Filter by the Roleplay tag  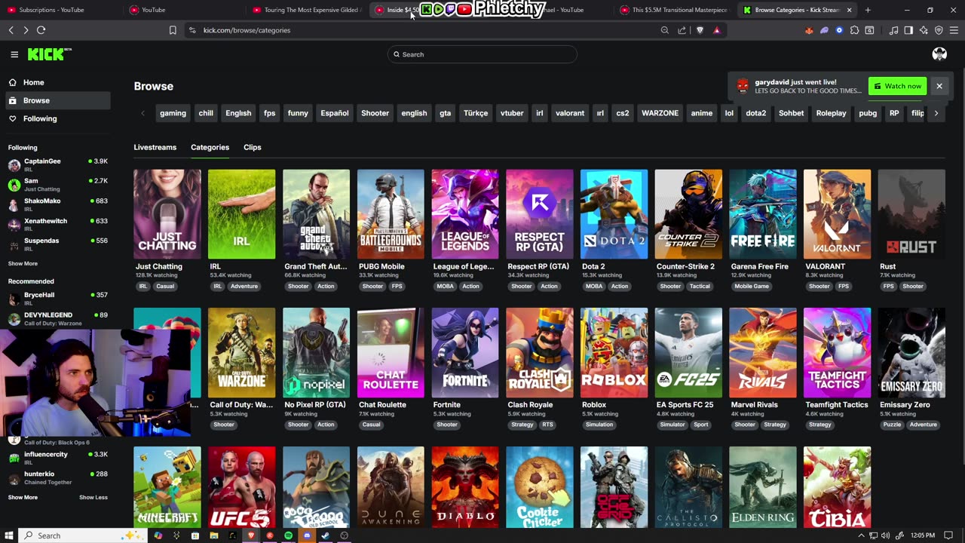tap(832, 113)
